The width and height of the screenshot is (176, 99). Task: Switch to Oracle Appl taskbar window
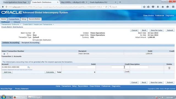pos(35,97)
